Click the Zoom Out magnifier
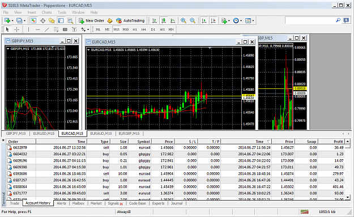 pos(193,20)
